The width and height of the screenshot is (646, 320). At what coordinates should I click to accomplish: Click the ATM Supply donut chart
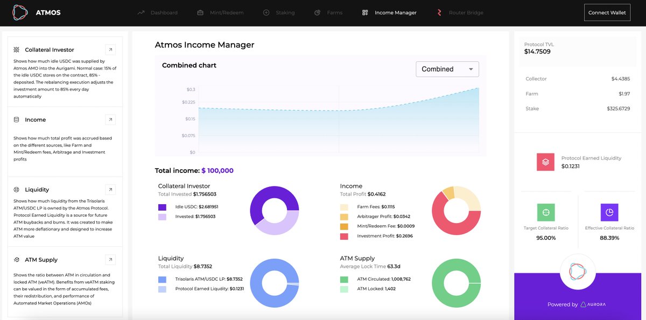point(457,283)
